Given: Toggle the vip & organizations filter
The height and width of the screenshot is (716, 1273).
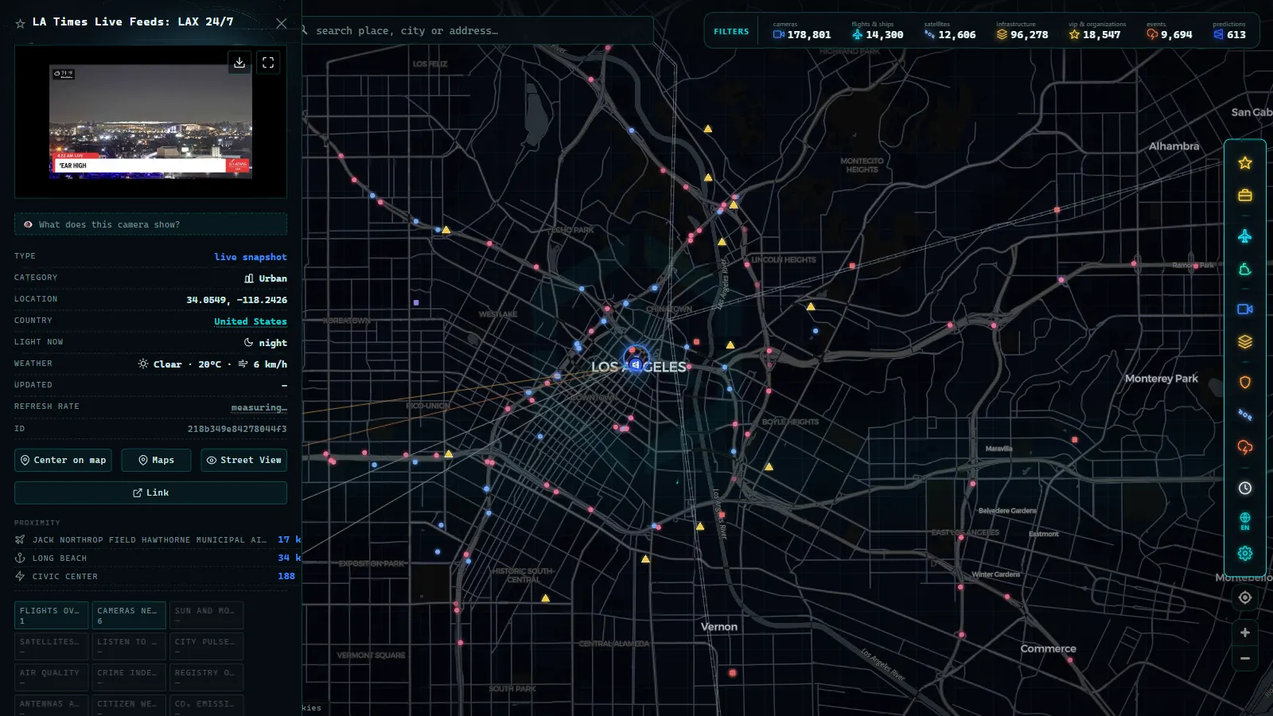Looking at the screenshot, I should pyautogui.click(x=1096, y=31).
